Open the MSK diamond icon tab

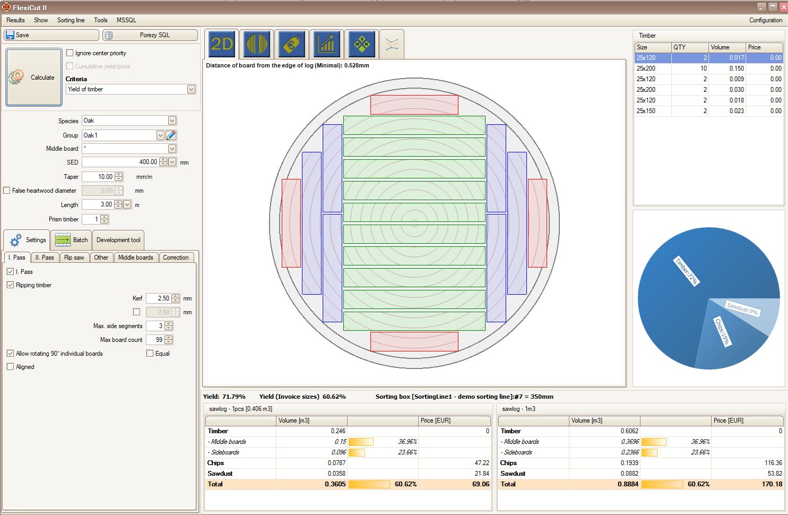click(361, 44)
